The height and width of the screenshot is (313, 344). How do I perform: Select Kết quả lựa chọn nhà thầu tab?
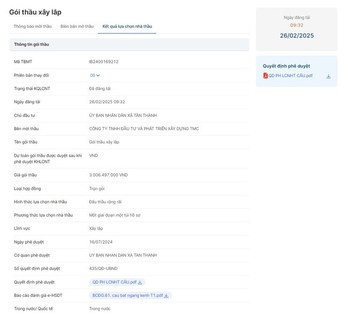pyautogui.click(x=127, y=26)
